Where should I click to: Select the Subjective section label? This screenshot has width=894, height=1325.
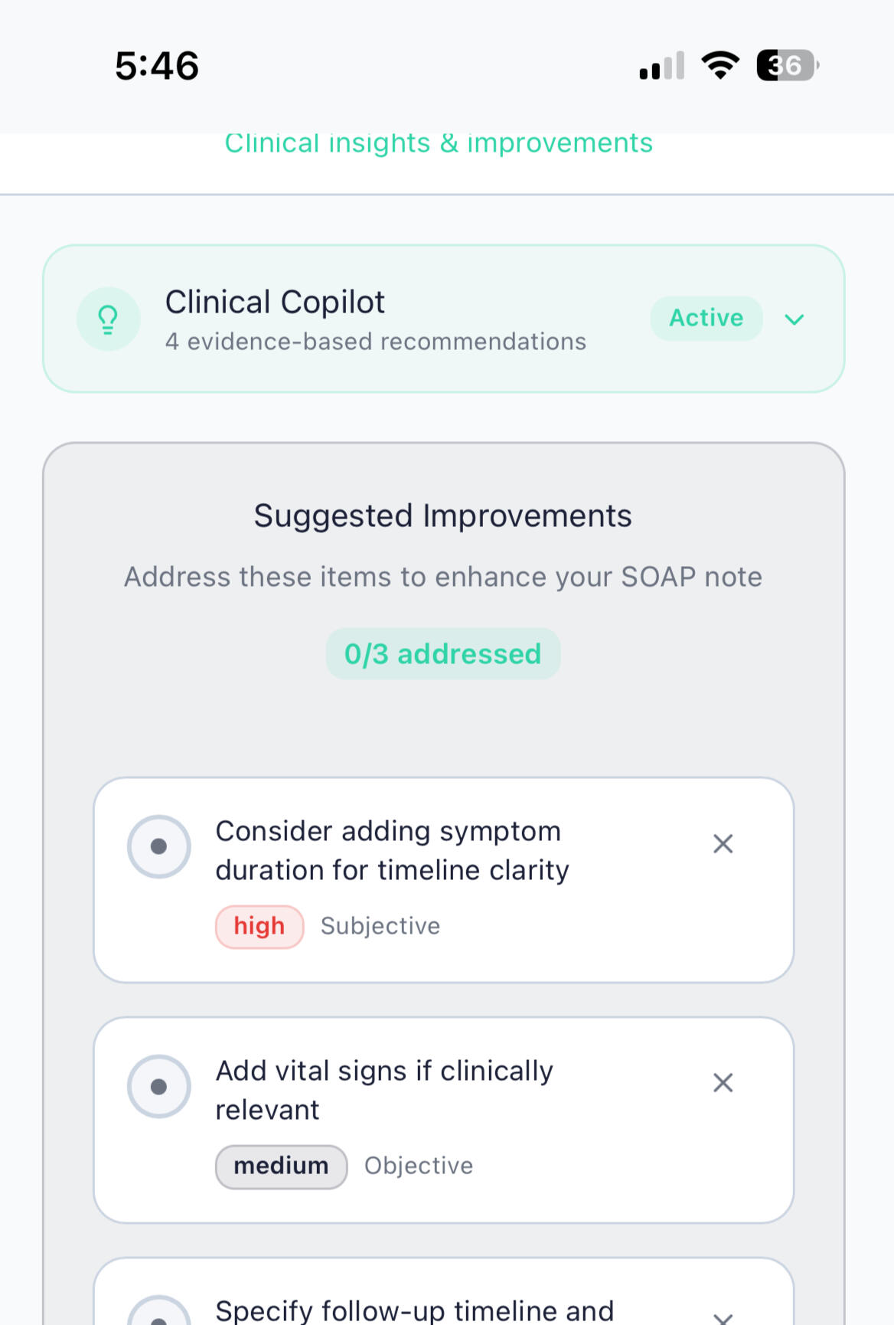coord(380,927)
